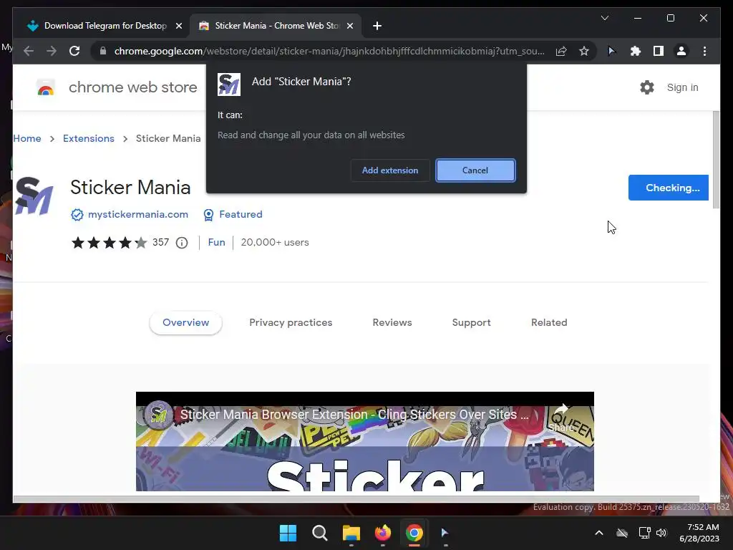This screenshot has height=550, width=733.
Task: Open the Support tab
Action: 471,323
